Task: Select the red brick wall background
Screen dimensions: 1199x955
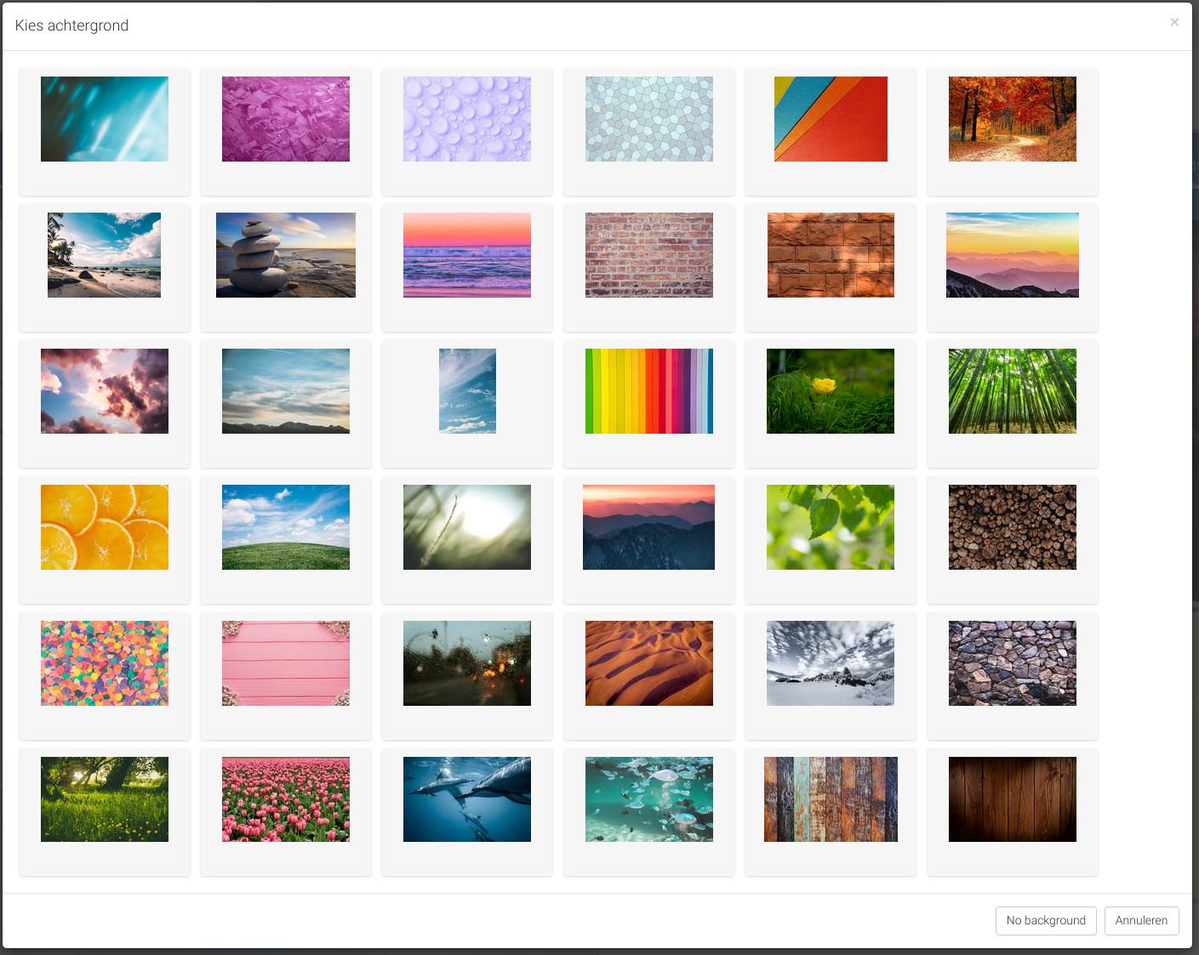Action: coord(649,255)
